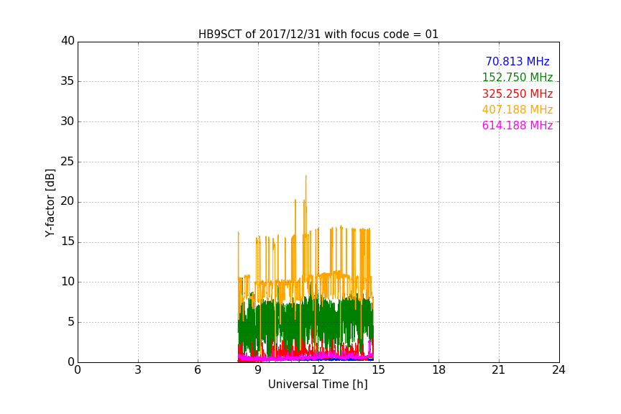Select the 614.188 MHz legend label
Screen dimensions: 621x414
[x=517, y=125]
